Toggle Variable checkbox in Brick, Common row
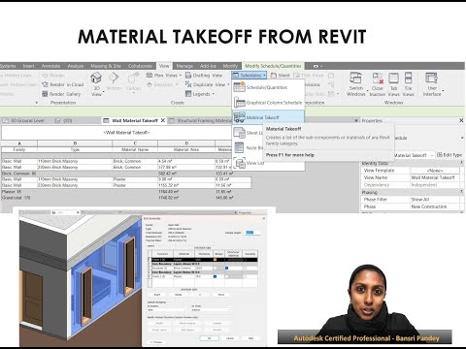The height and width of the screenshot is (349, 466). pos(245,269)
